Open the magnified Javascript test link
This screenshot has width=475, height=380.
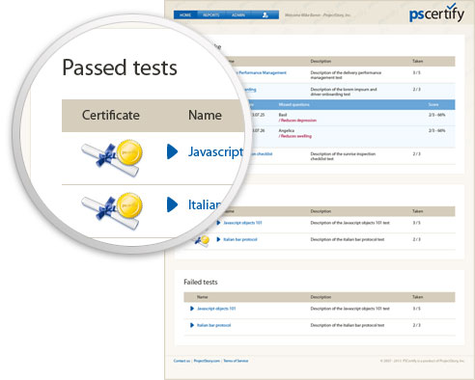coord(215,152)
